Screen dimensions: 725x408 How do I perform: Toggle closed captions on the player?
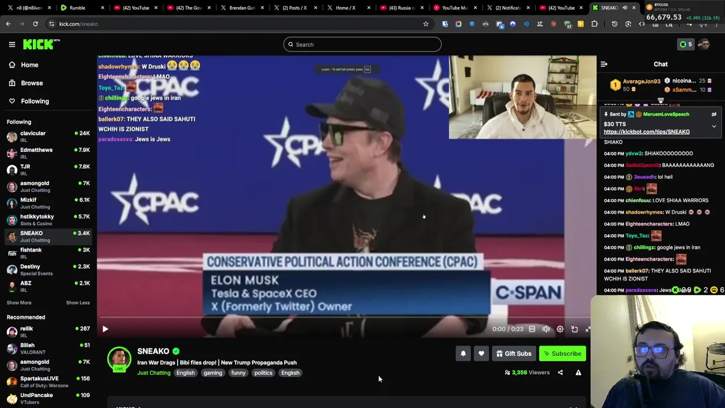(x=532, y=329)
